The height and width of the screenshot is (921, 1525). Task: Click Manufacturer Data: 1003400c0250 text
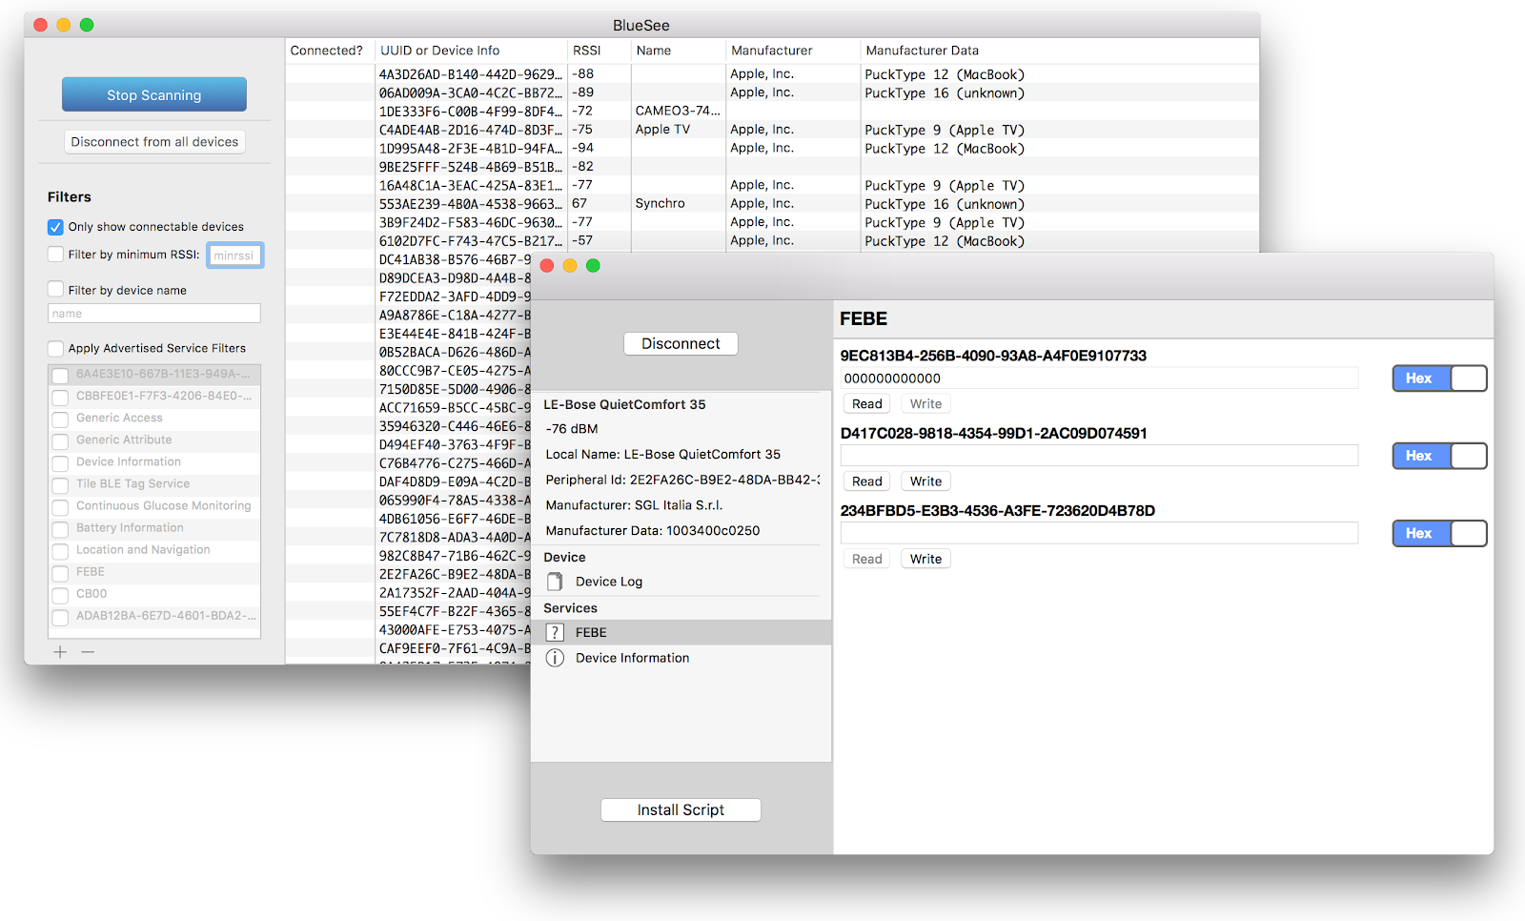pos(653,531)
